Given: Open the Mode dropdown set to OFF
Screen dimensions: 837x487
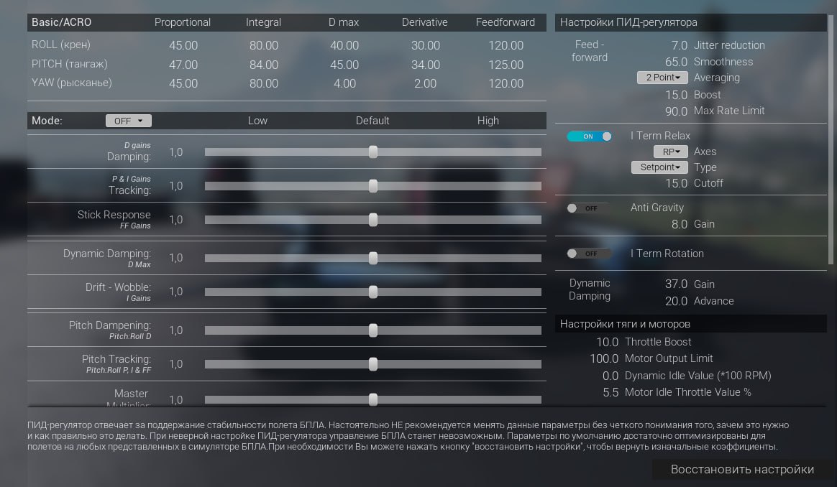Looking at the screenshot, I should click(x=129, y=121).
